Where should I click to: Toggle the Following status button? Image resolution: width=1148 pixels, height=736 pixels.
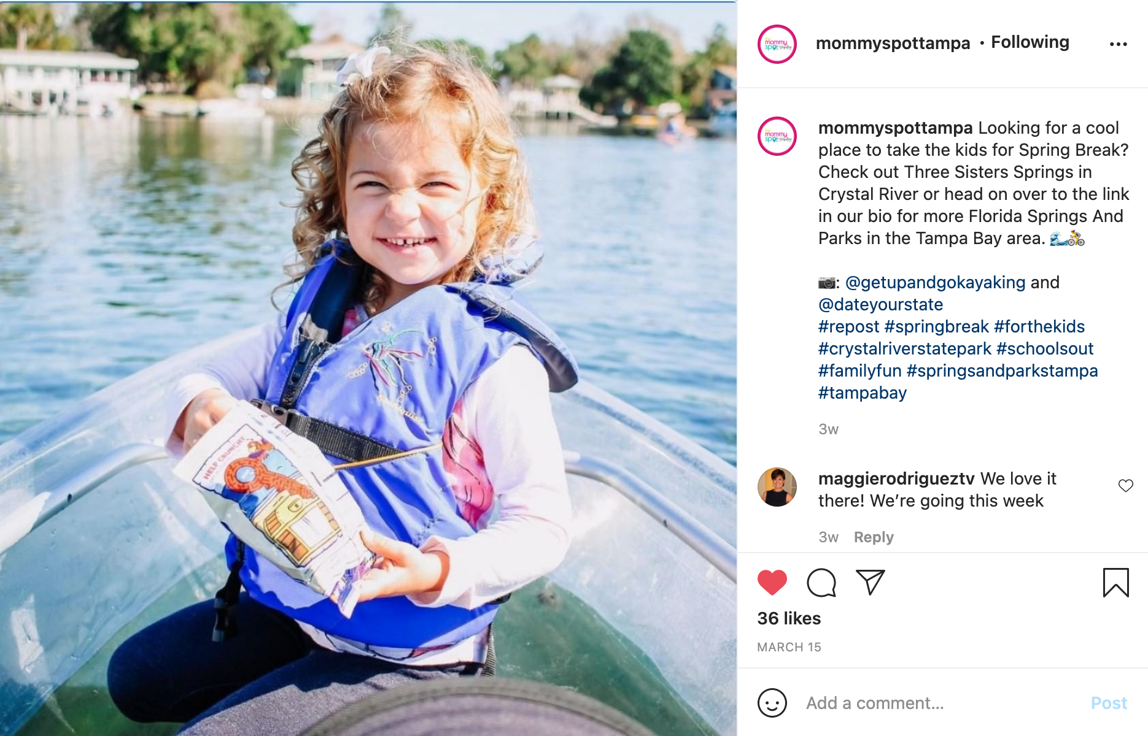coord(1030,42)
